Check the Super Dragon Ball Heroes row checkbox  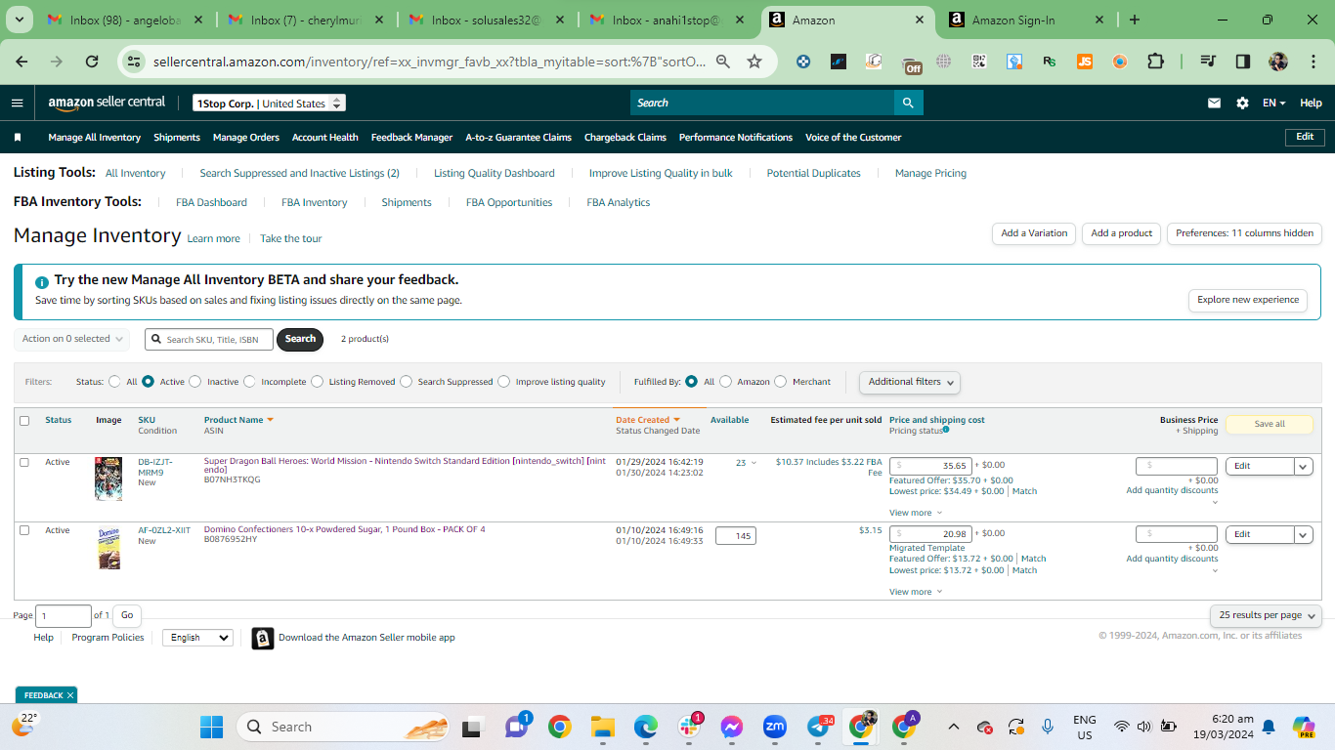point(24,462)
